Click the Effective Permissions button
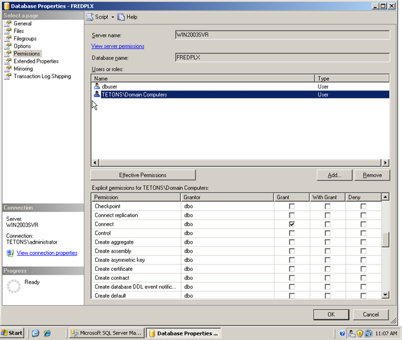 tap(143, 175)
